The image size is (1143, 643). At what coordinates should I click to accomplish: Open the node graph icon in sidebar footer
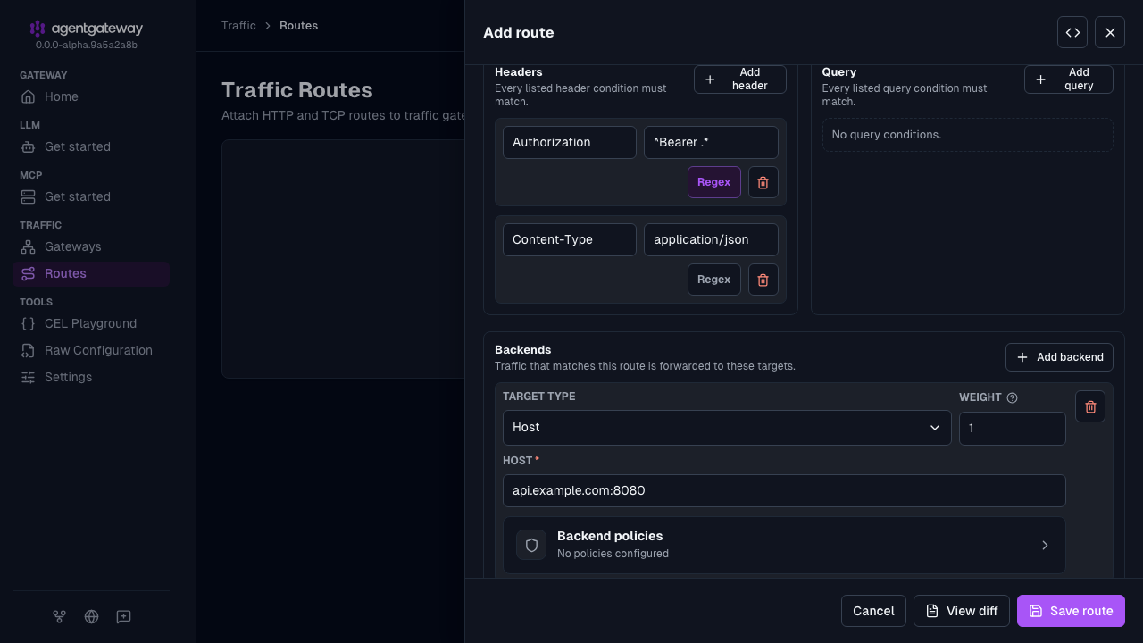pyautogui.click(x=59, y=616)
